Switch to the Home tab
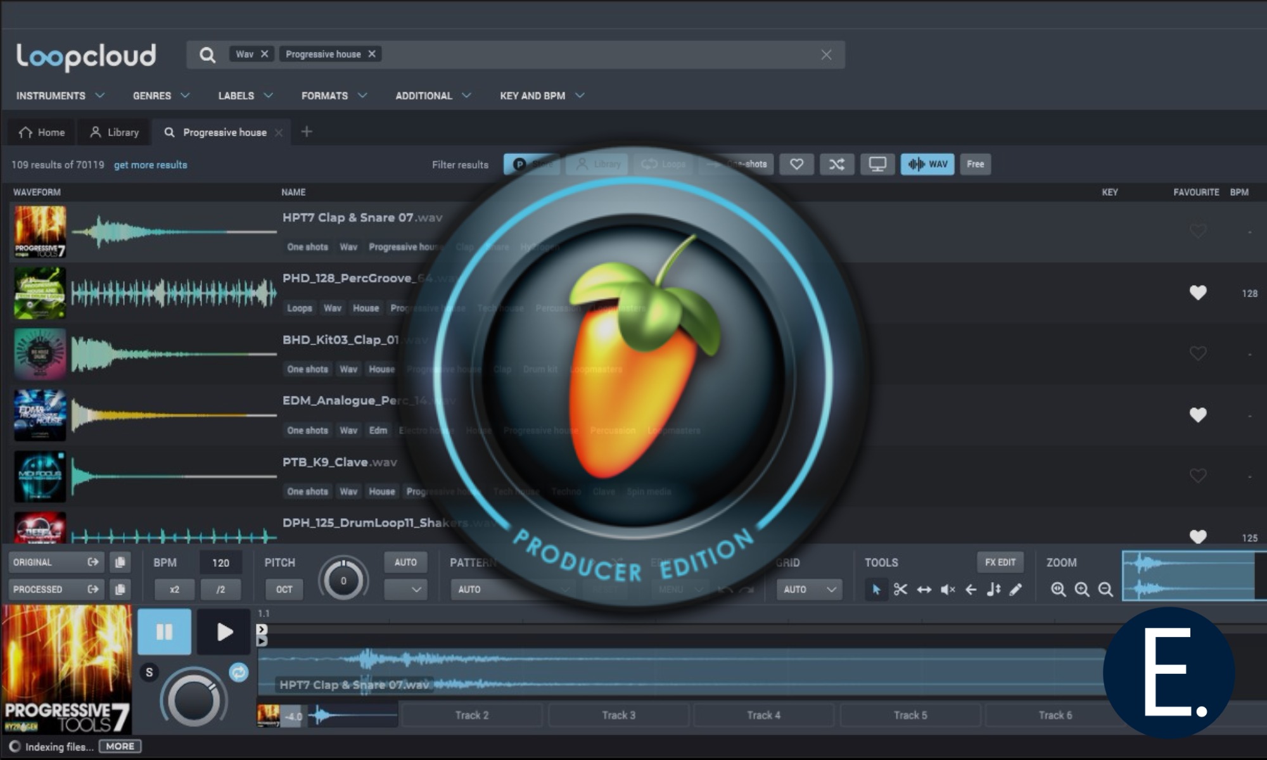 [42, 132]
